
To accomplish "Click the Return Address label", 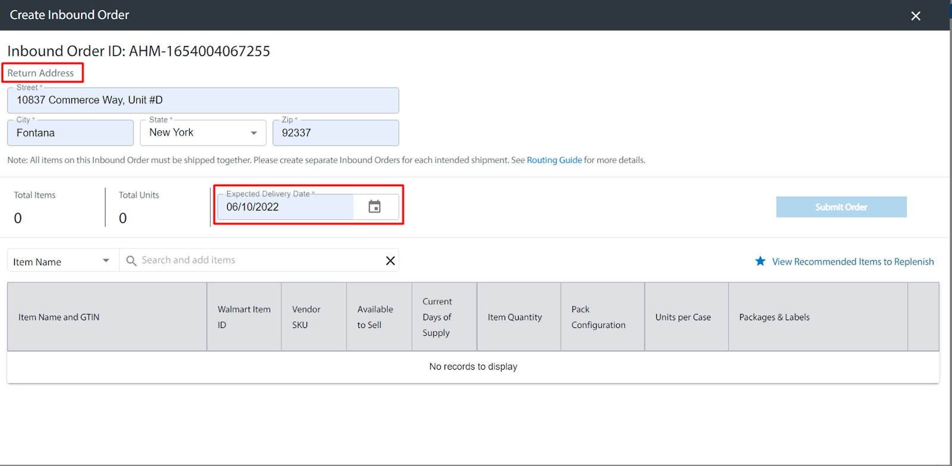I will point(40,73).
